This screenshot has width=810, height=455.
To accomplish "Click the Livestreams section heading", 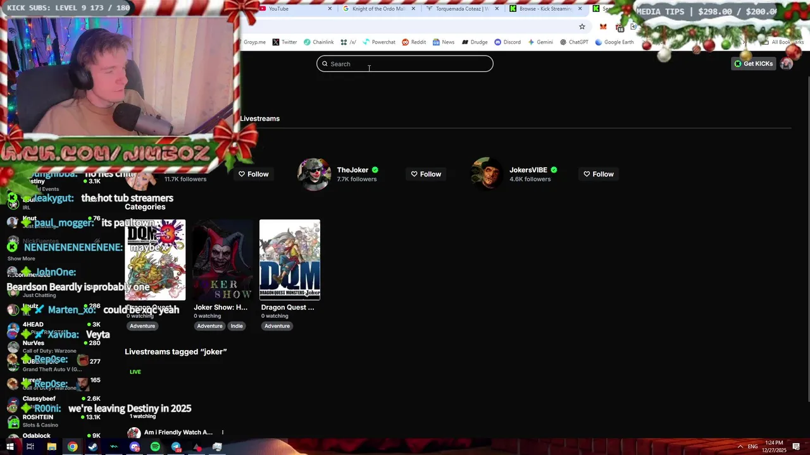I will point(259,119).
